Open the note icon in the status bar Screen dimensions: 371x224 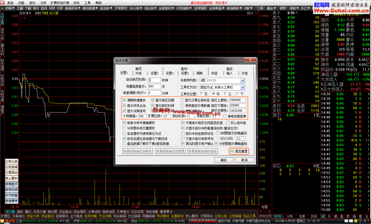(346, 221)
